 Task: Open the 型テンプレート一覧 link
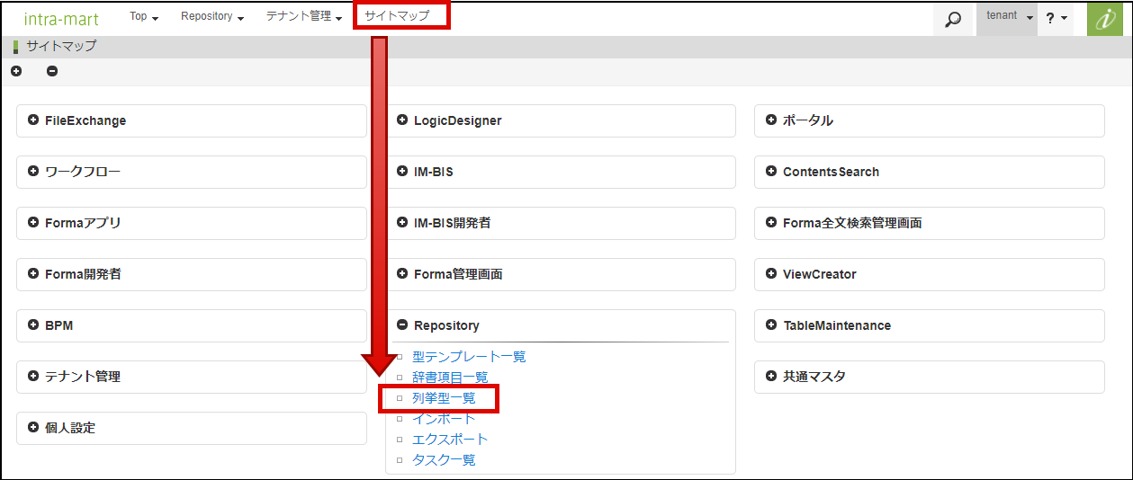point(469,357)
